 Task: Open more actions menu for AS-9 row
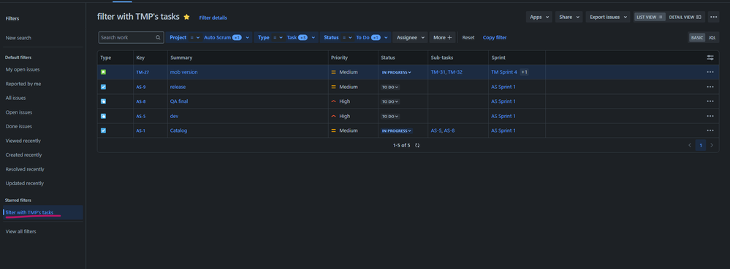pyautogui.click(x=710, y=87)
